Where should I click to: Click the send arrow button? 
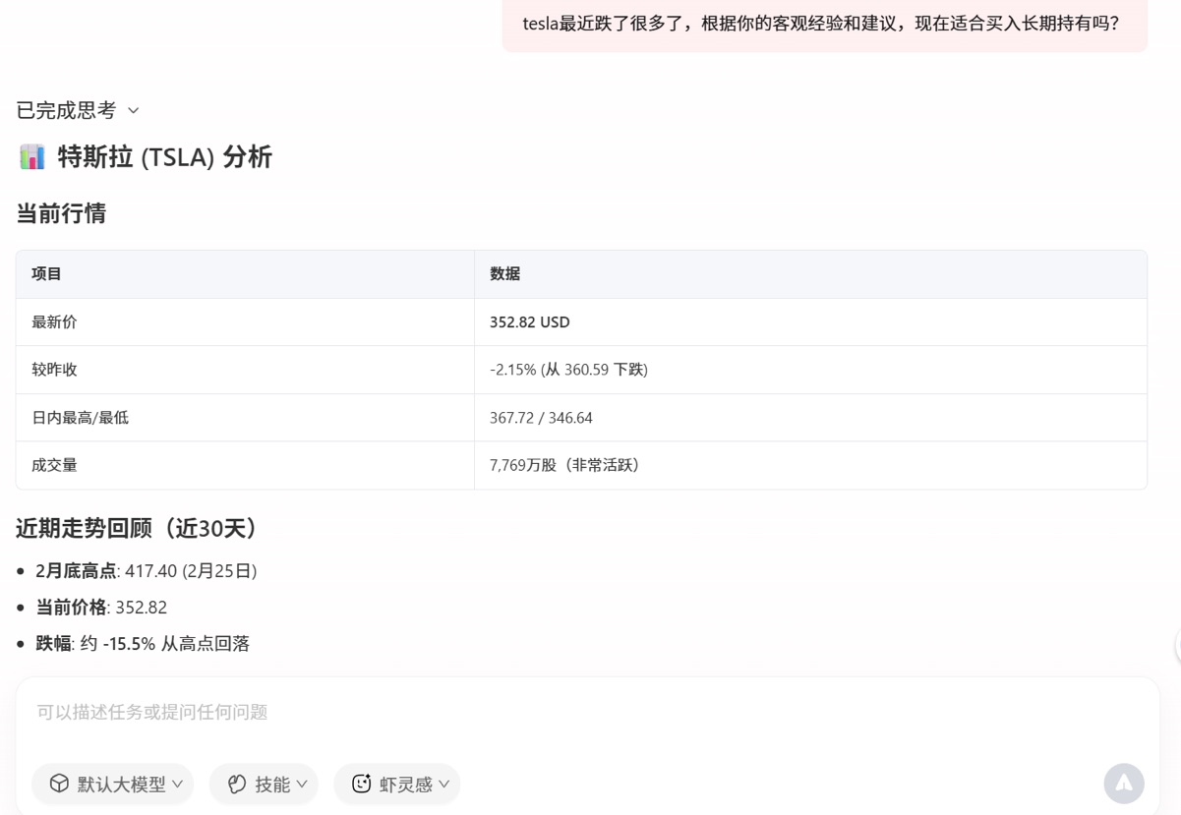[x=1124, y=784]
